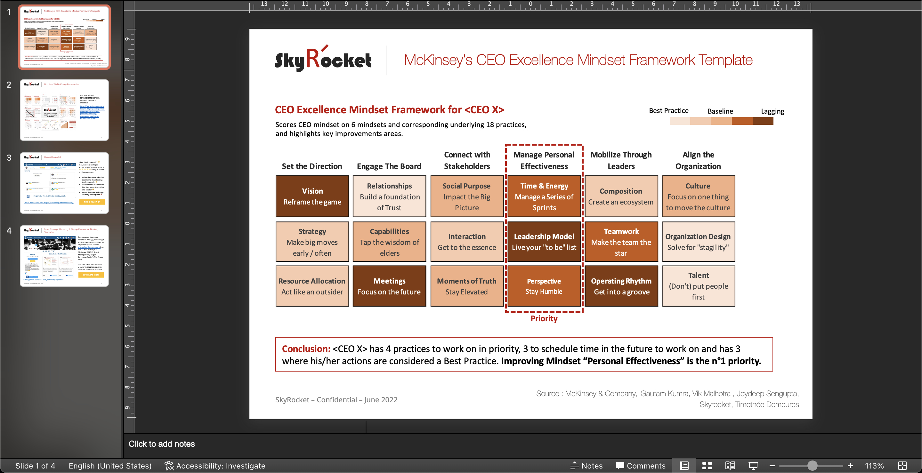Select the Teamwork box
922x473 pixels.
tap(621, 242)
